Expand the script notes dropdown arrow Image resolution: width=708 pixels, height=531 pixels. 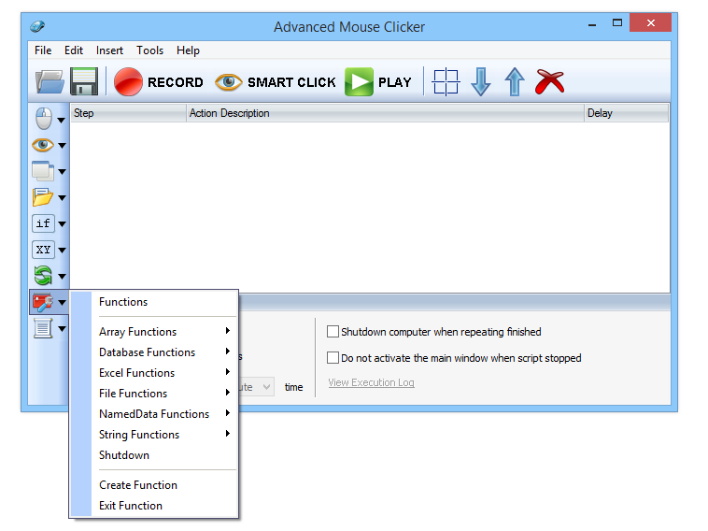point(62,328)
